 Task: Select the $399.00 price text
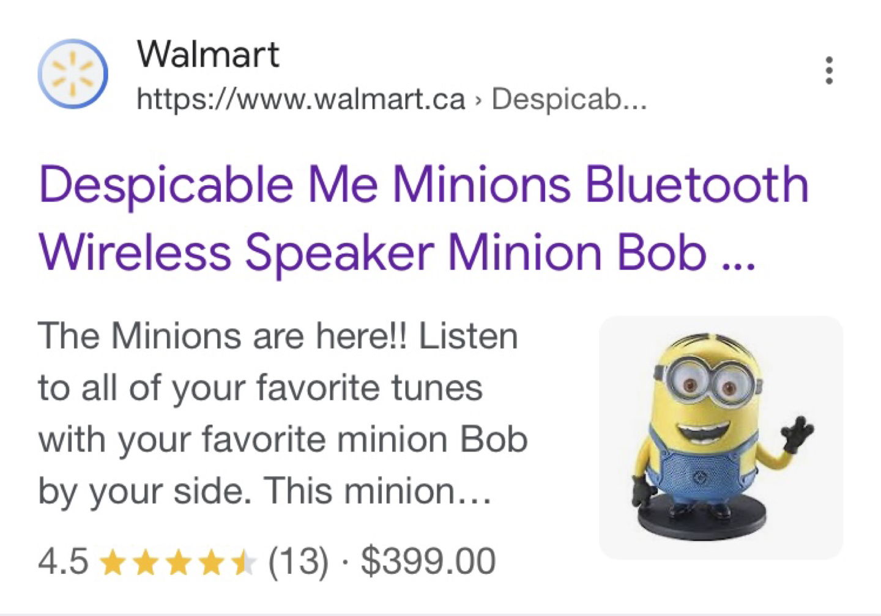pyautogui.click(x=428, y=560)
